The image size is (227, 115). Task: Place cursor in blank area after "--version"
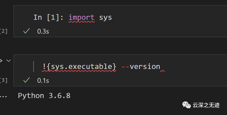[x=193, y=67]
